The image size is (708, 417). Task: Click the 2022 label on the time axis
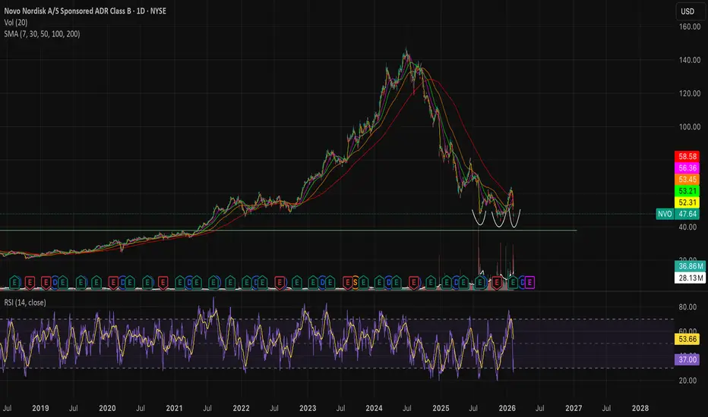pos(241,408)
